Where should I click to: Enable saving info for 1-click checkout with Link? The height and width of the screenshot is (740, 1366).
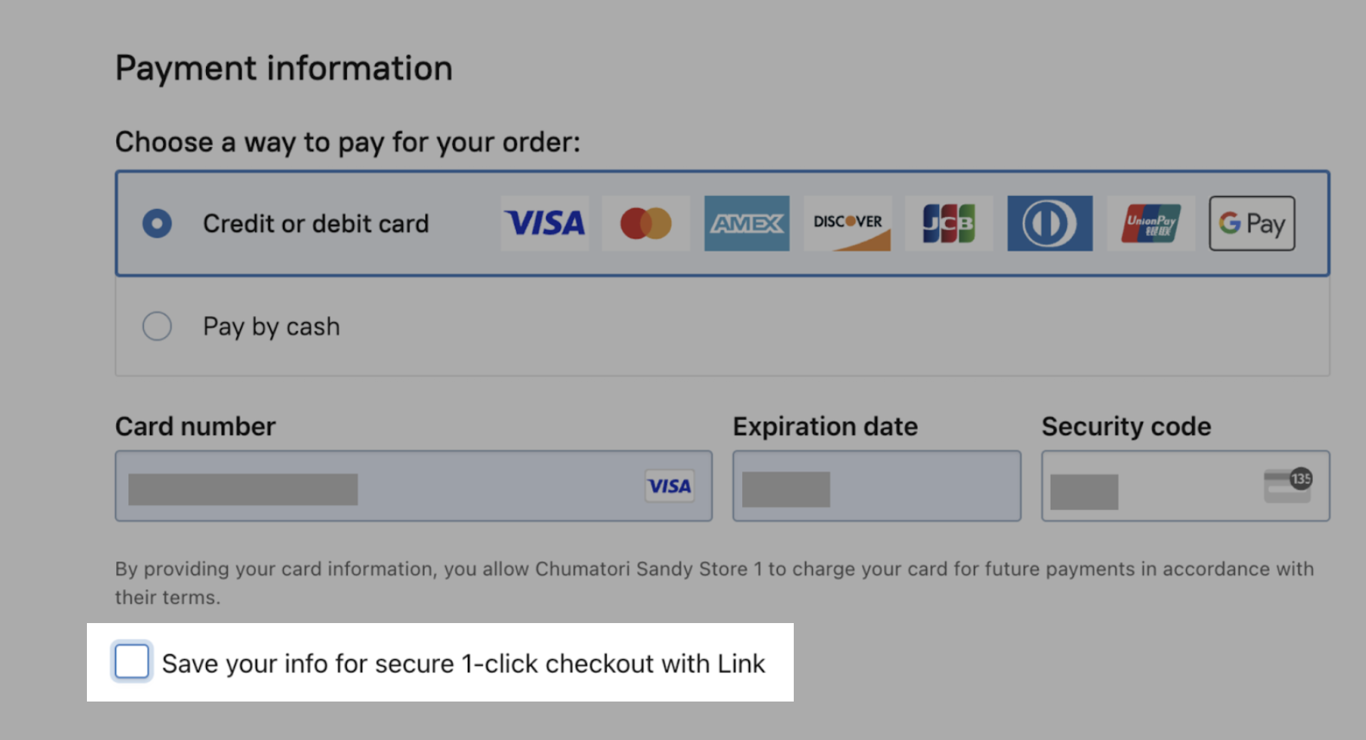pyautogui.click(x=131, y=662)
